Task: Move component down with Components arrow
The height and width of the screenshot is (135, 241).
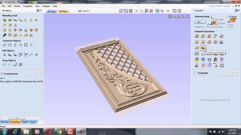Action: (x=40, y=73)
